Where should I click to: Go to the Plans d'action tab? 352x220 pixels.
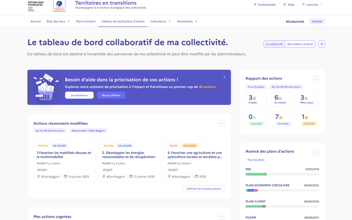[86, 21]
